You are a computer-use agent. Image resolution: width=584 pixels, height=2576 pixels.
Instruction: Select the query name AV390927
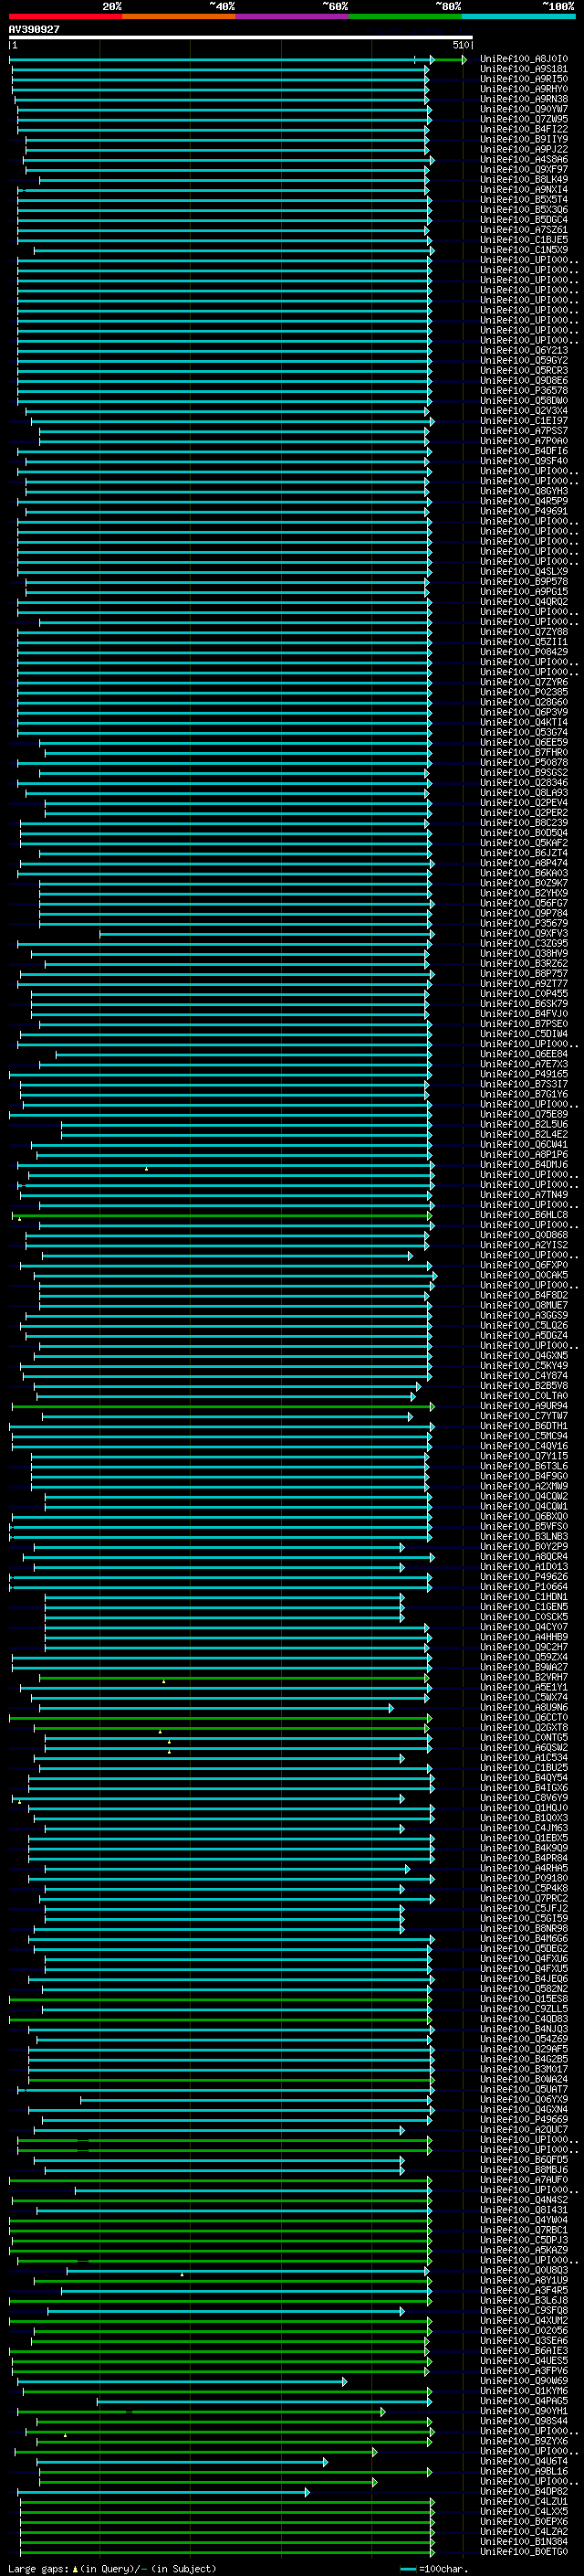pyautogui.click(x=34, y=30)
